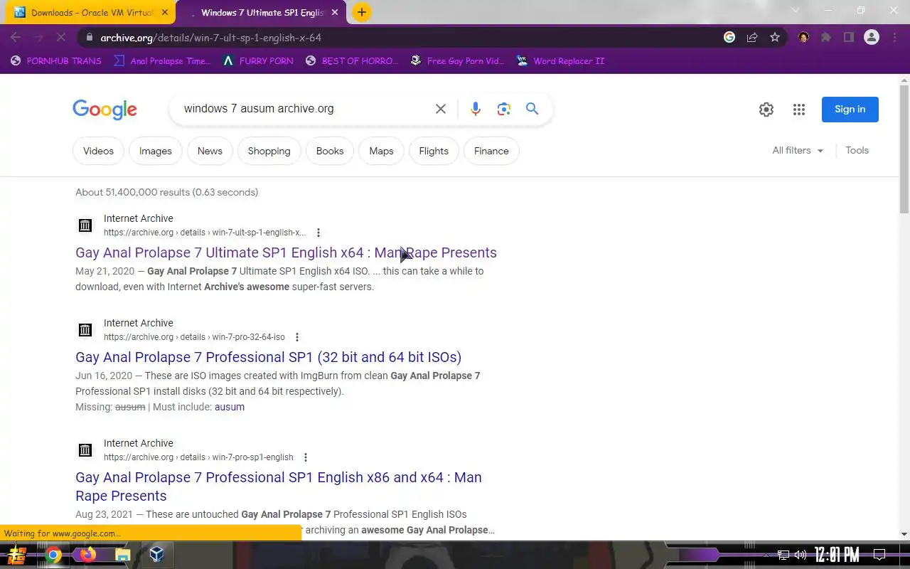
Task: Start voice search with the microphone icon
Action: click(x=476, y=109)
